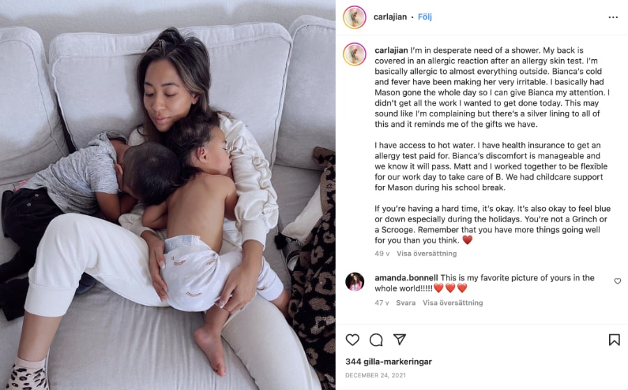Image resolution: width=628 pixels, height=390 pixels.
Task: Open the amanda.bonnell username link
Action: (407, 278)
